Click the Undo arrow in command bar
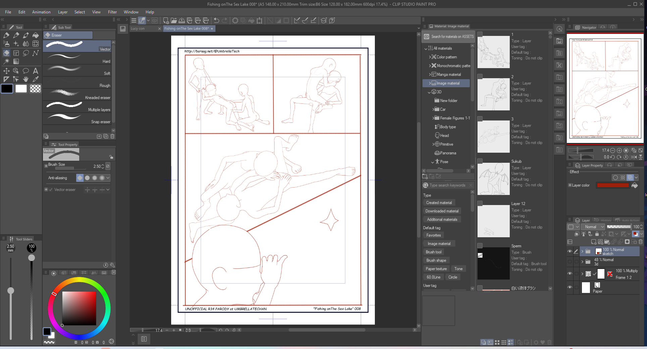 (x=216, y=20)
